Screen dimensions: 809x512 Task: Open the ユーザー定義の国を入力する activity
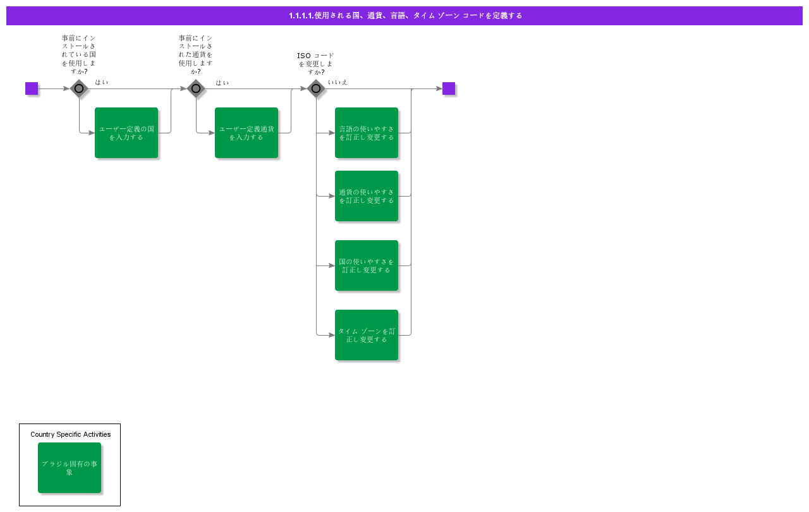126,133
